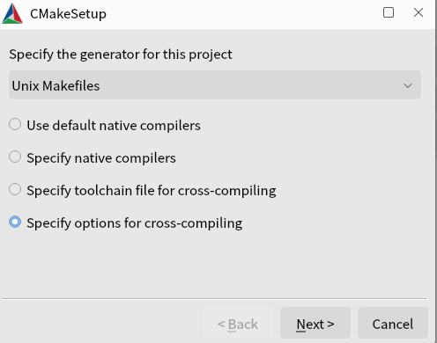Select Use default native compilers radio button

[15, 124]
